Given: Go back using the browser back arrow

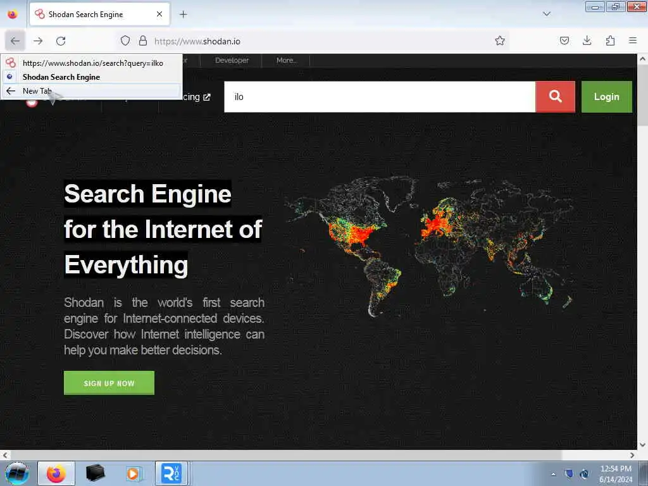Looking at the screenshot, I should [15, 41].
